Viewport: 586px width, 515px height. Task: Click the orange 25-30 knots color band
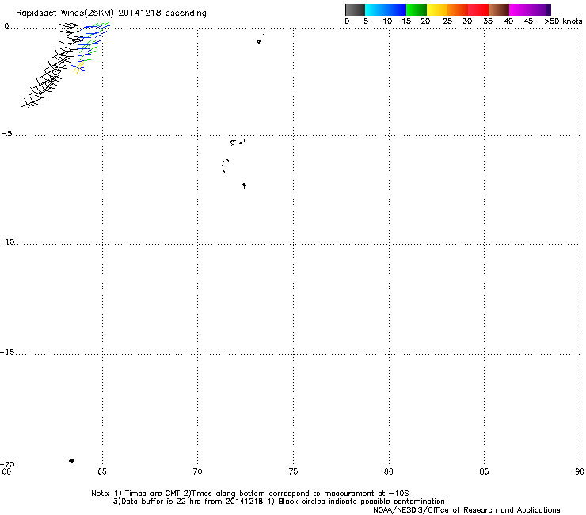pyautogui.click(x=458, y=10)
